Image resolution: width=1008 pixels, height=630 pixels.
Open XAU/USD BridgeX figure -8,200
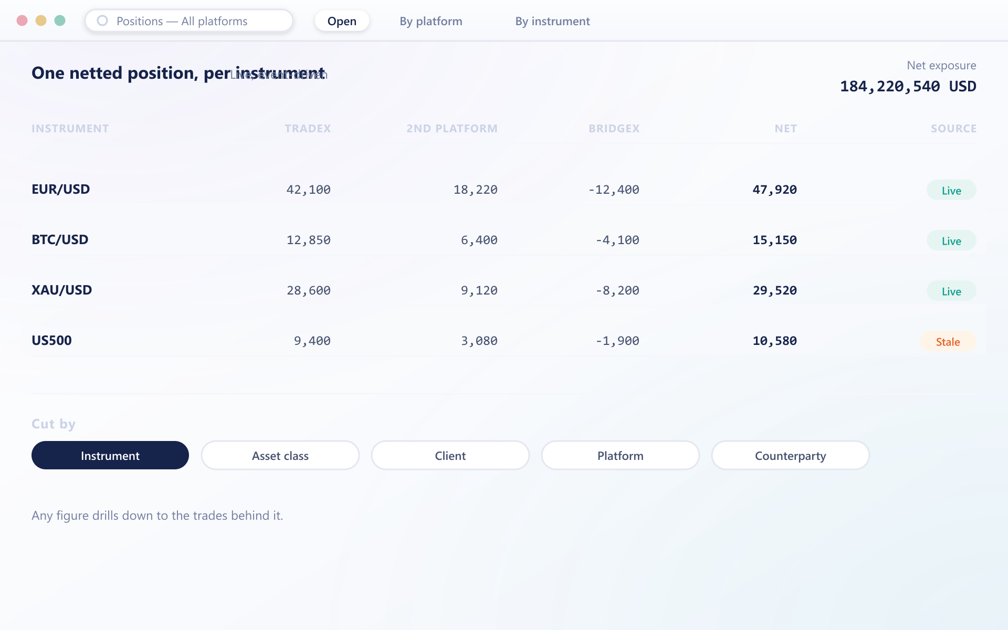[617, 290]
